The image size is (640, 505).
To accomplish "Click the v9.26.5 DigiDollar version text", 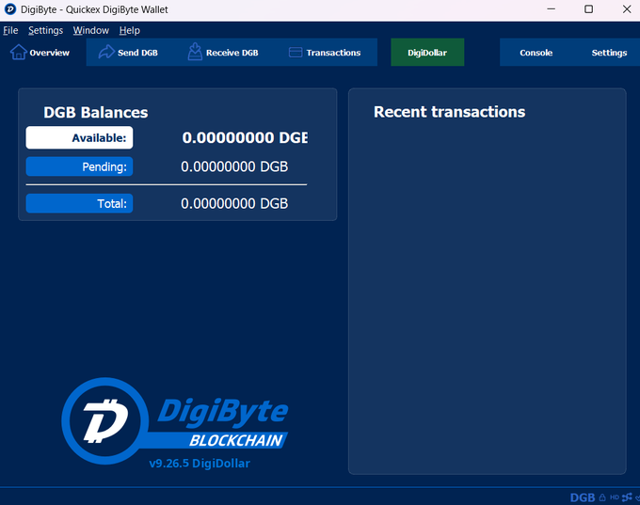I will pyautogui.click(x=200, y=464).
